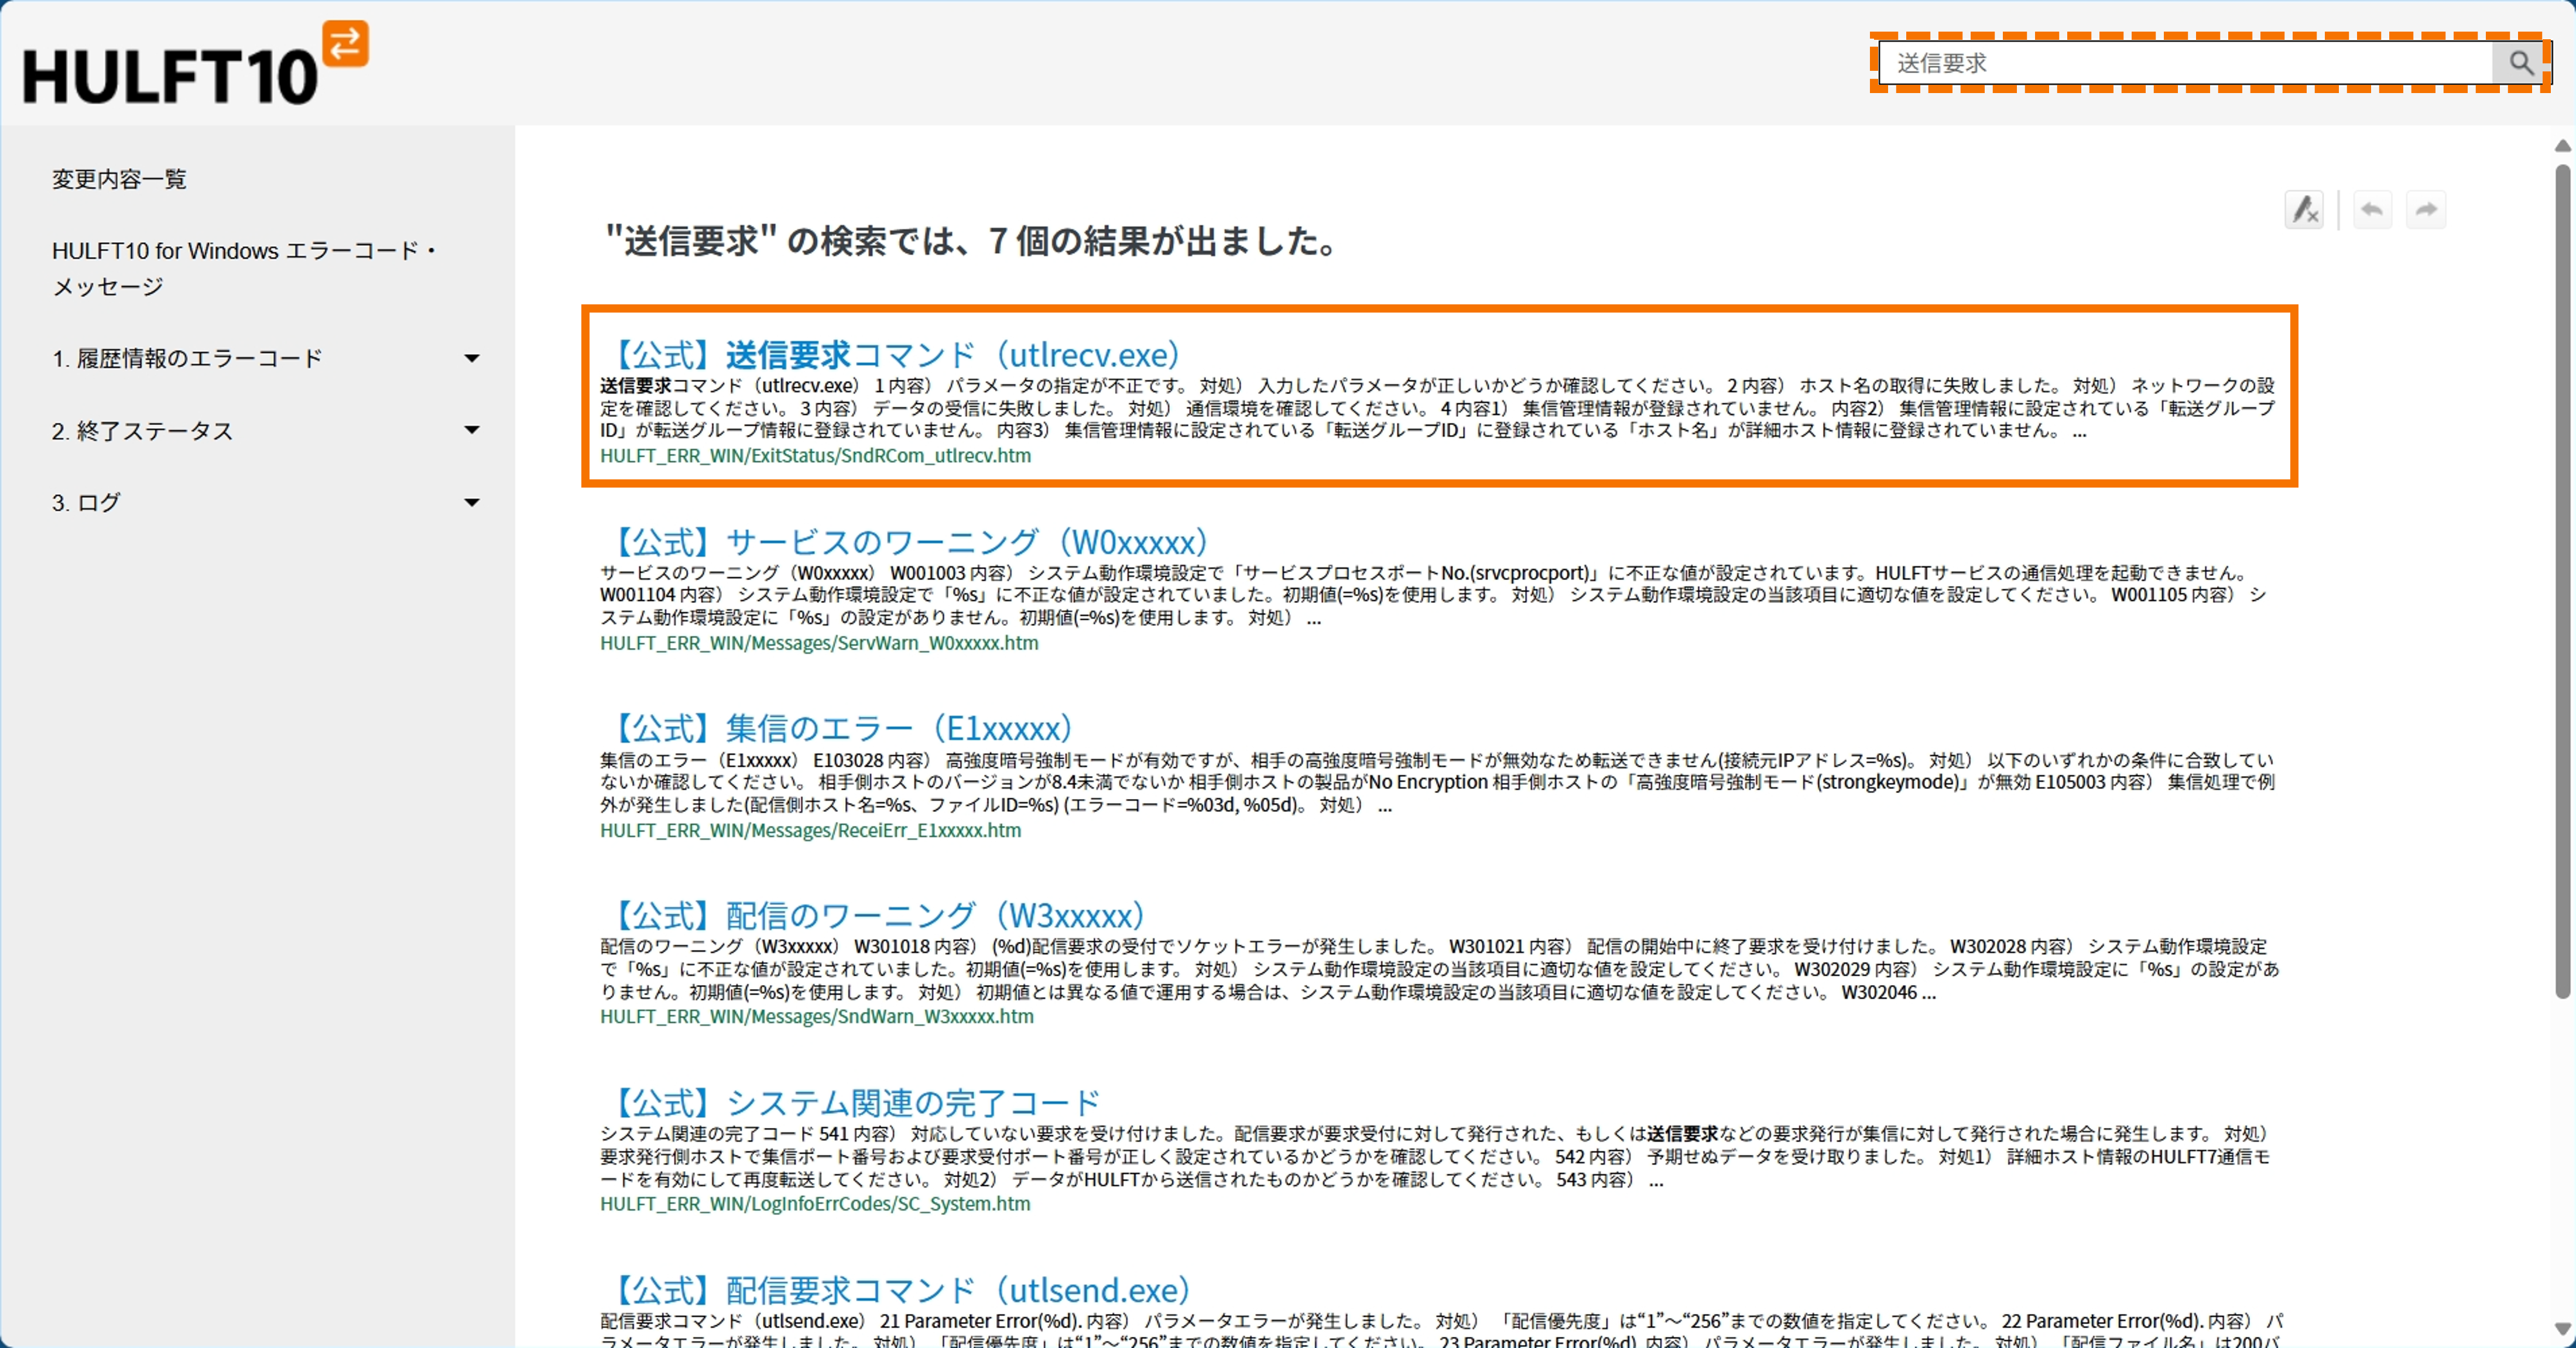Click the scrollbar down arrow
2576x1348 pixels.
[2562, 1329]
